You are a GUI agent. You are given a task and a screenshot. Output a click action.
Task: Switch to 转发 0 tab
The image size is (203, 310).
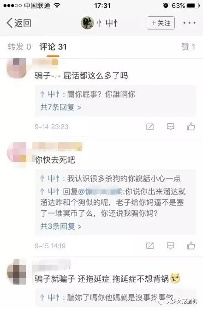click(x=19, y=47)
